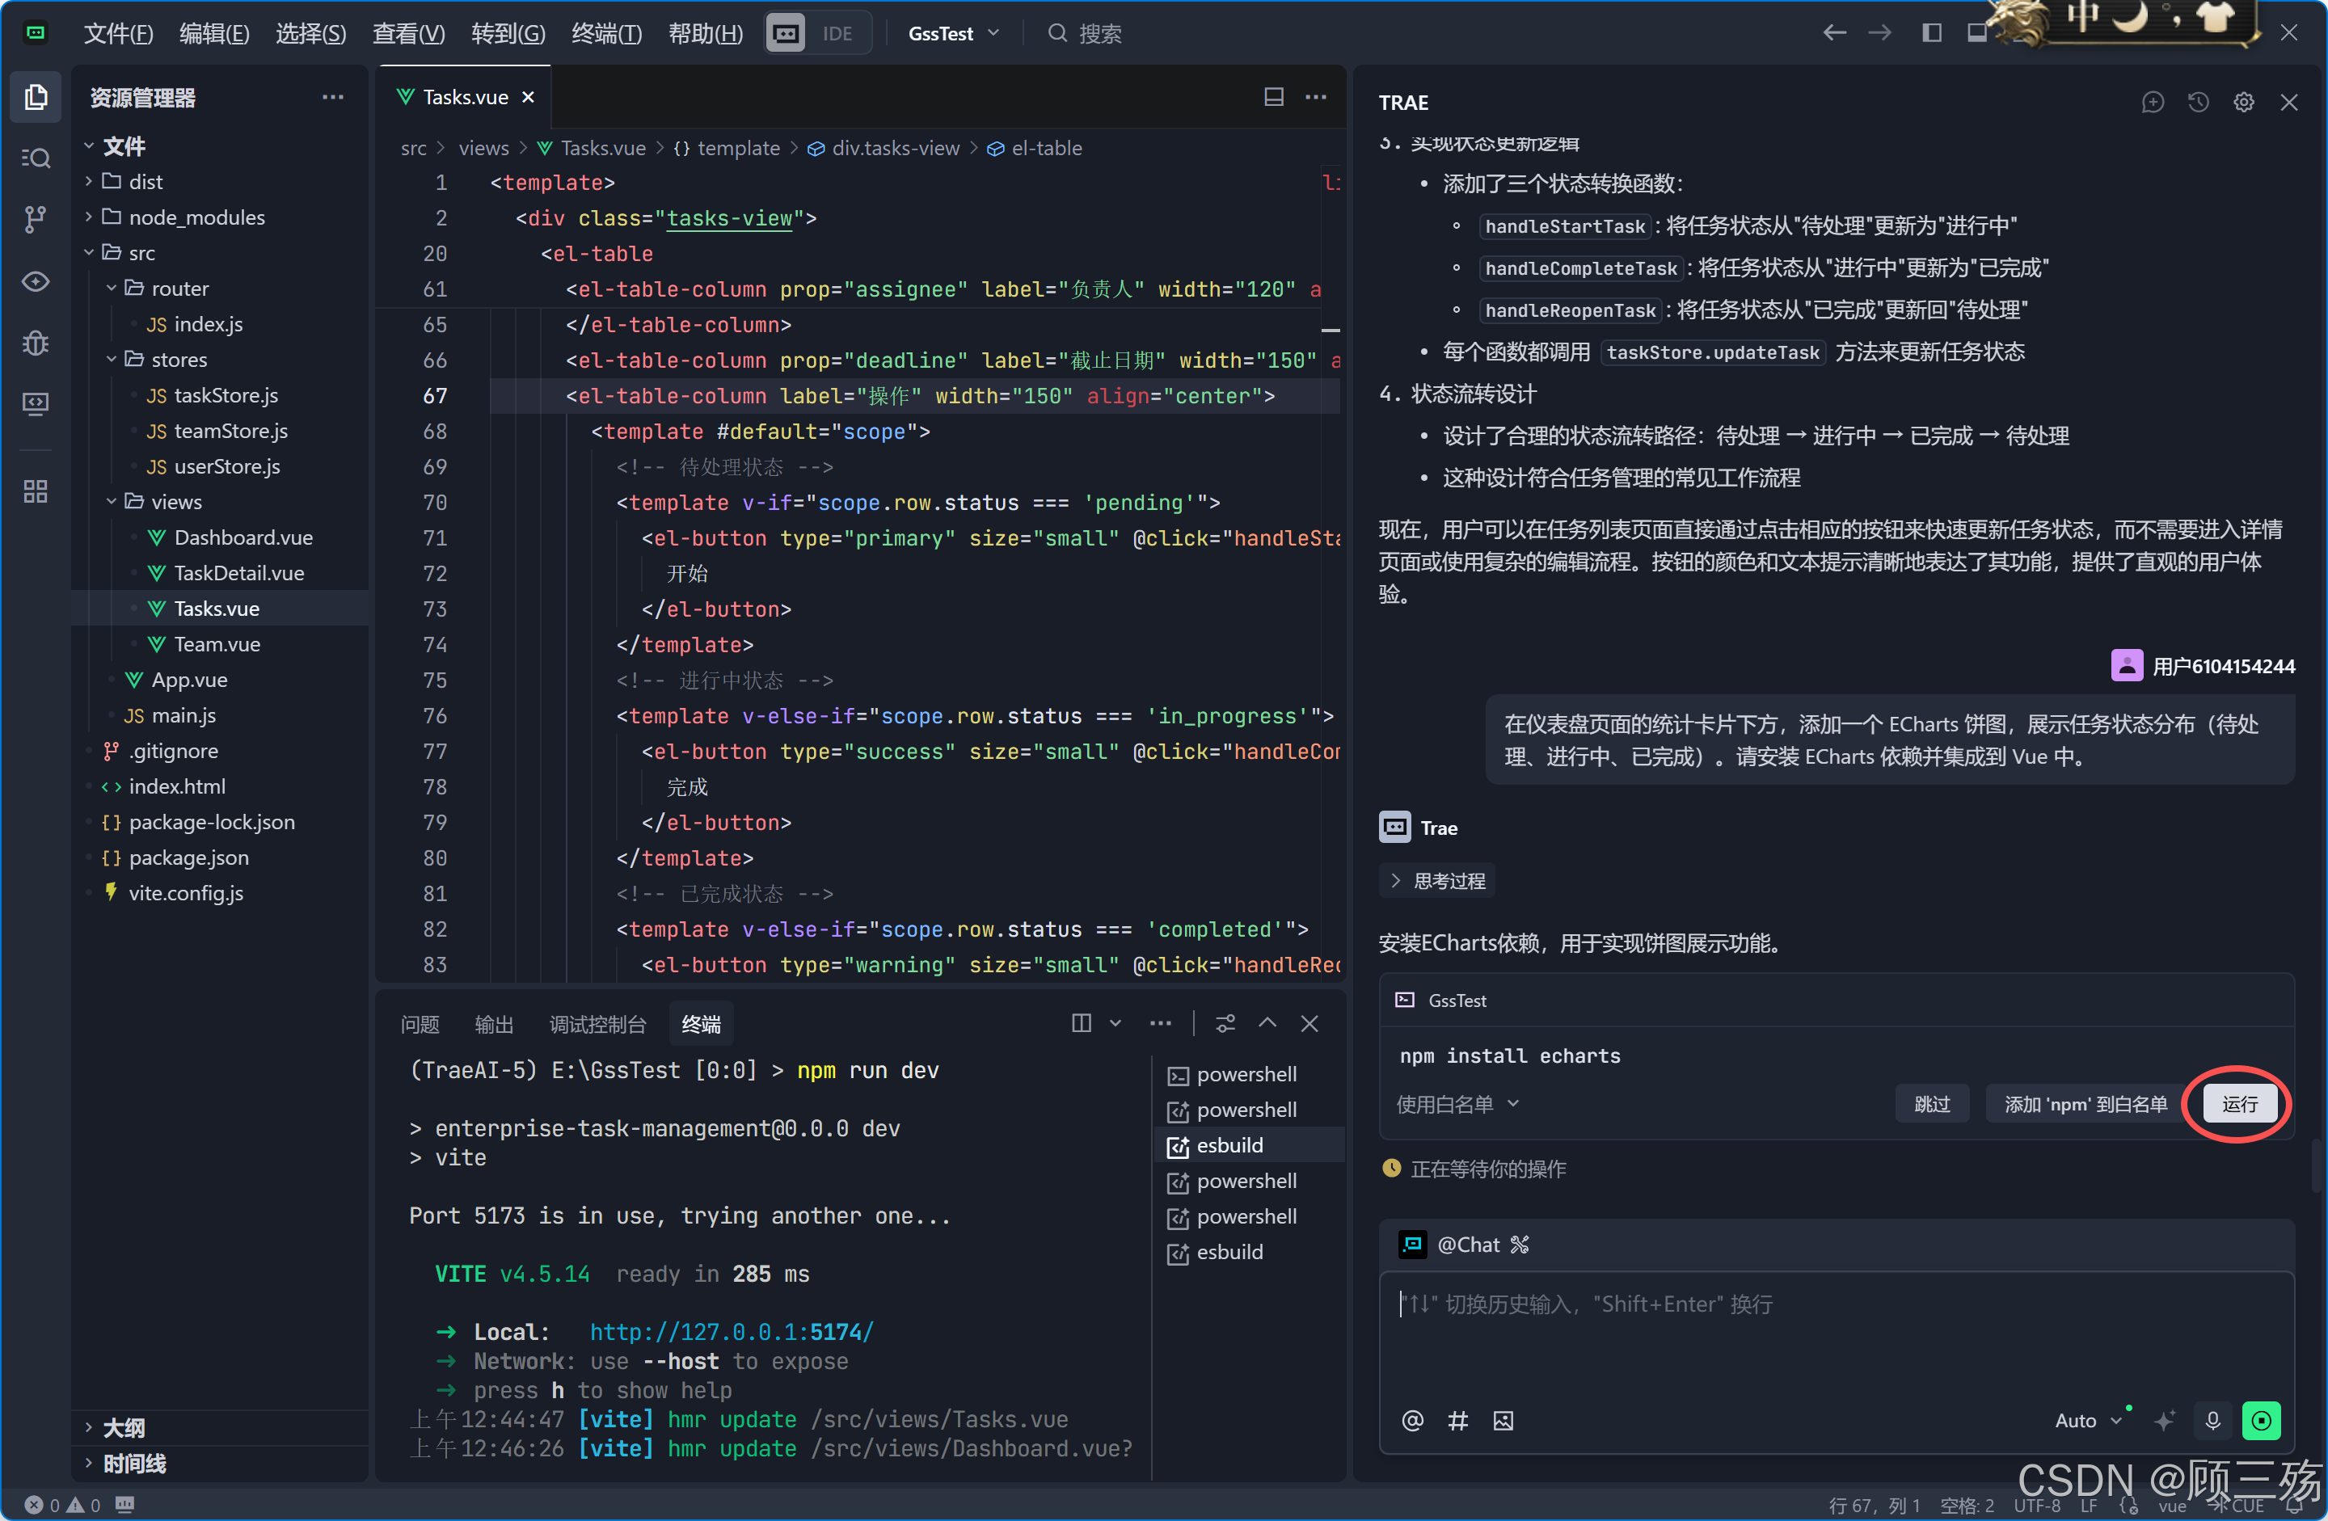Click the microphone voice input icon

(2212, 1420)
